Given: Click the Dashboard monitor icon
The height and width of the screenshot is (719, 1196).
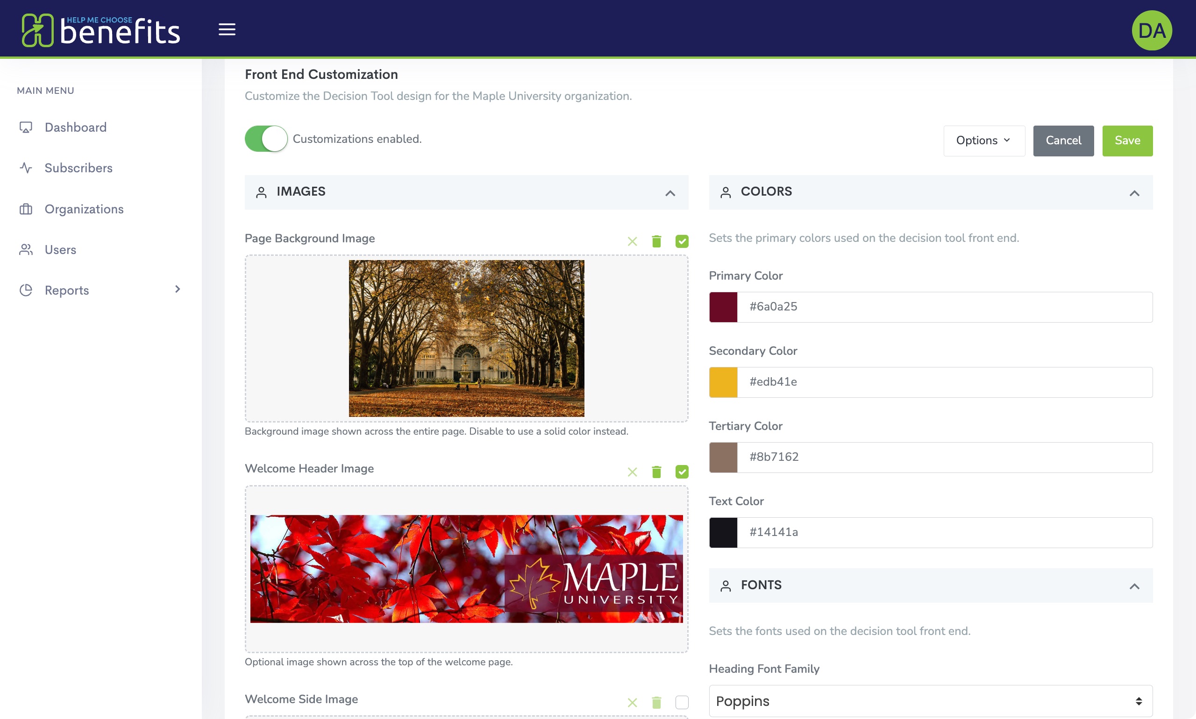Looking at the screenshot, I should (26, 127).
